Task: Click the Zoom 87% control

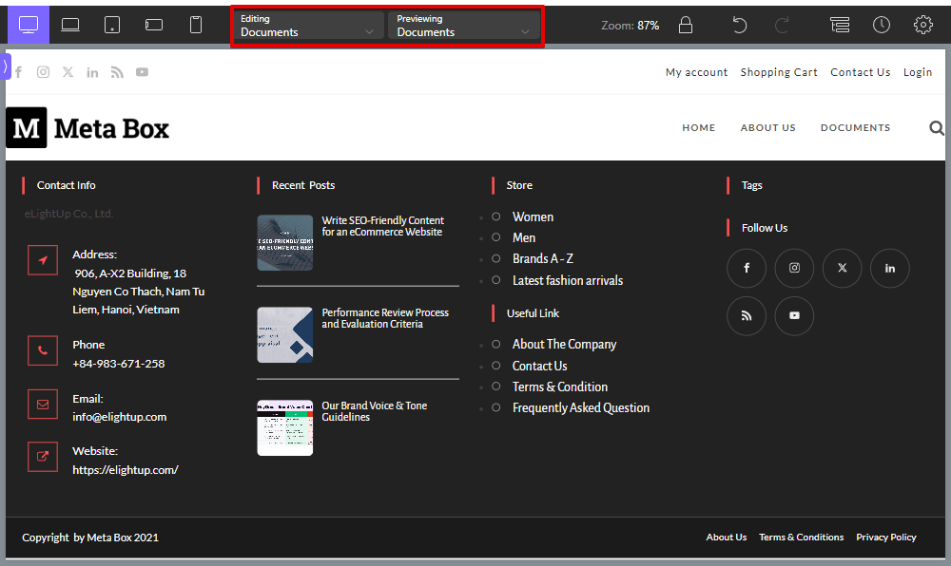Action: pos(631,25)
